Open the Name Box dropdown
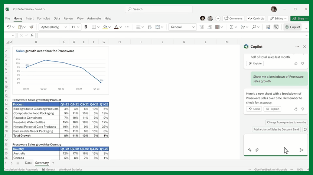This screenshot has width=313, height=175. (x=13, y=36)
